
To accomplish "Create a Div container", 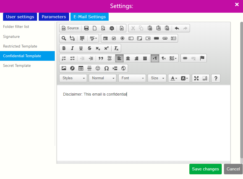I will (109, 58).
